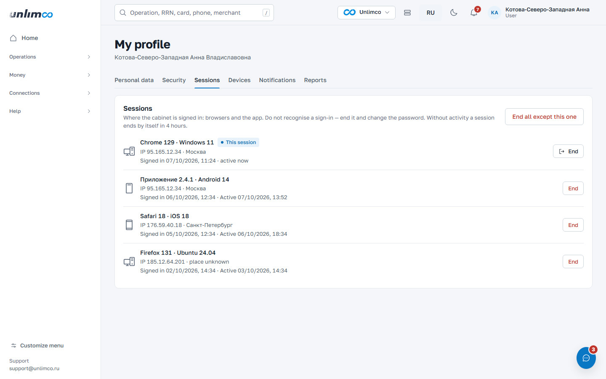The width and height of the screenshot is (606, 379).
Task: Switch to the Security tab
Action: click(174, 80)
